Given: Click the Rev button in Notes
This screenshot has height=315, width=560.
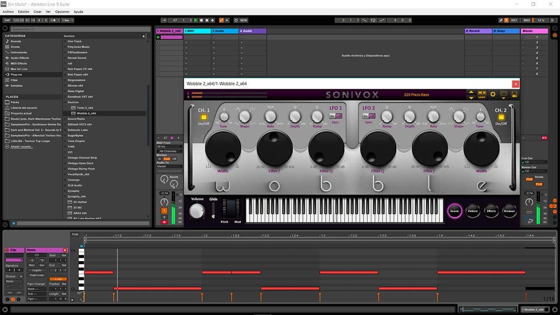Looking at the screenshot, I should tap(32, 265).
